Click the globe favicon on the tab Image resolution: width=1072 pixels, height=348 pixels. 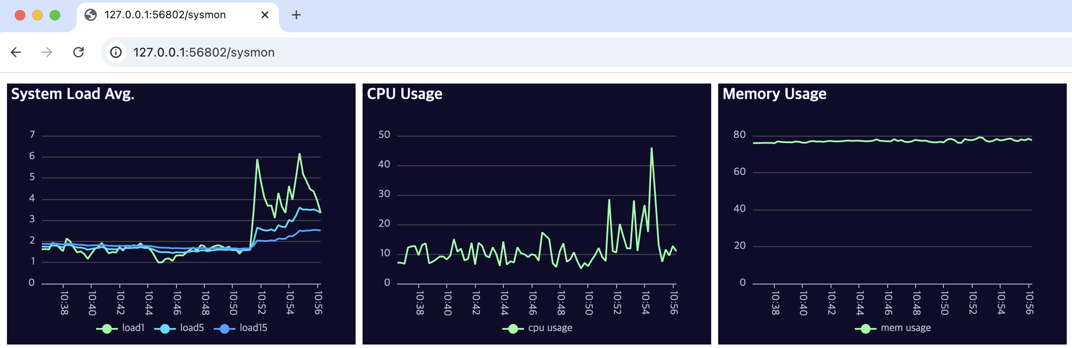[91, 15]
